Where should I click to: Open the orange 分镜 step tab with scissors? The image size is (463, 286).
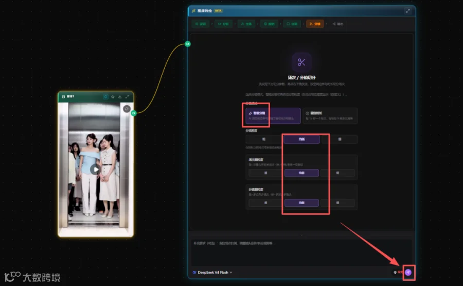(x=315, y=24)
